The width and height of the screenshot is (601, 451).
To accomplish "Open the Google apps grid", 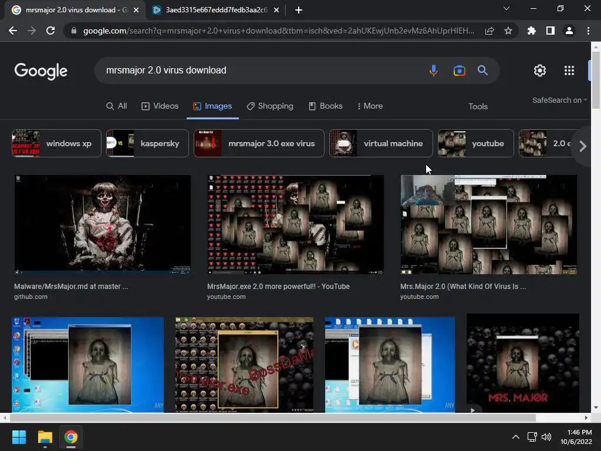I will click(x=569, y=70).
